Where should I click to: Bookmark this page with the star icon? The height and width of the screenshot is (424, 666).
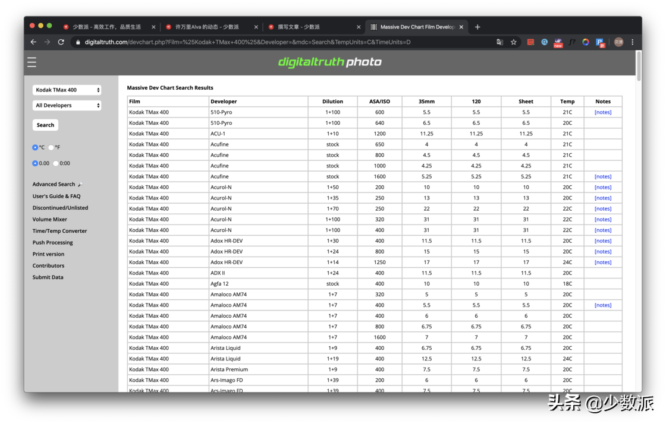click(514, 42)
